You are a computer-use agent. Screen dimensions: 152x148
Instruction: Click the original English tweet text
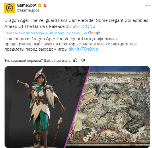(x=76, y=23)
